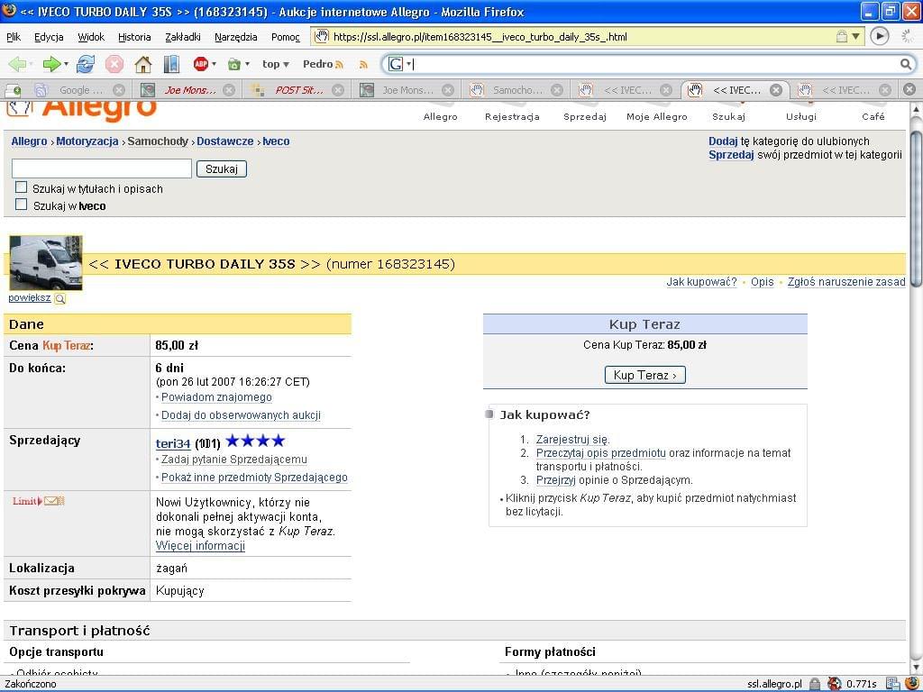Image resolution: width=923 pixels, height=692 pixels.
Task: Open the Adblock Plus dropdown arrow
Action: 214,64
